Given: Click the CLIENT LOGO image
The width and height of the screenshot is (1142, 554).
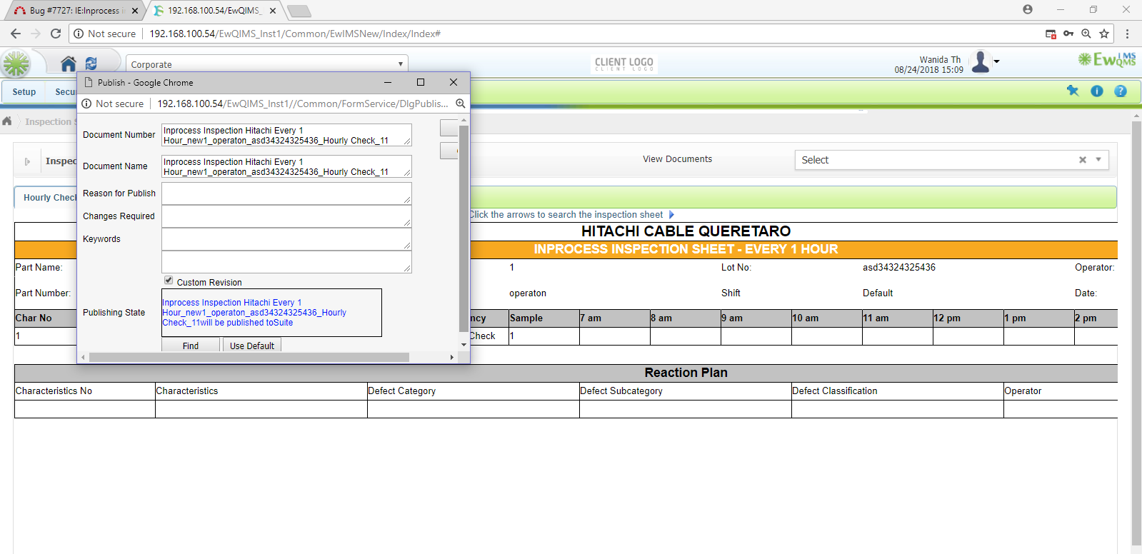Looking at the screenshot, I should [x=624, y=64].
